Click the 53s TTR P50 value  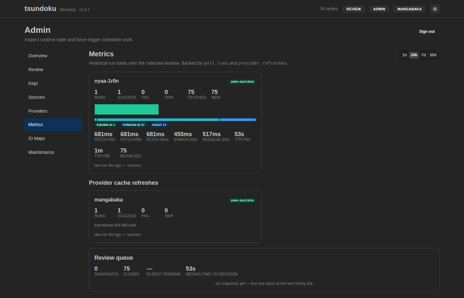pyautogui.click(x=242, y=136)
